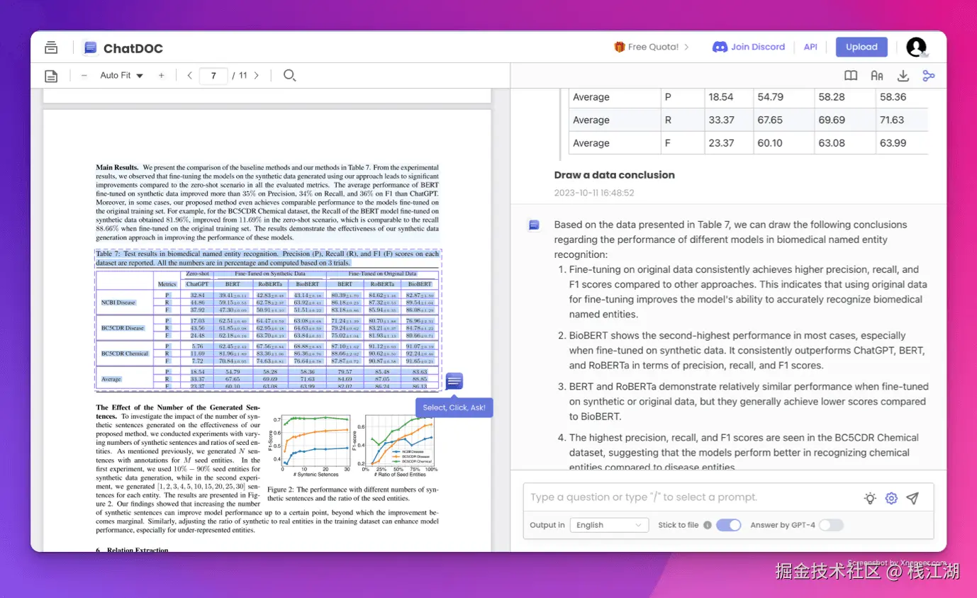Go to the previous page arrow
977x598 pixels.
pyautogui.click(x=189, y=75)
